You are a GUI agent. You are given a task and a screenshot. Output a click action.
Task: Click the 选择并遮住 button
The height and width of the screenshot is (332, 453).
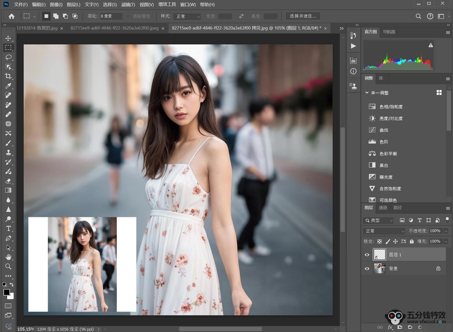303,16
